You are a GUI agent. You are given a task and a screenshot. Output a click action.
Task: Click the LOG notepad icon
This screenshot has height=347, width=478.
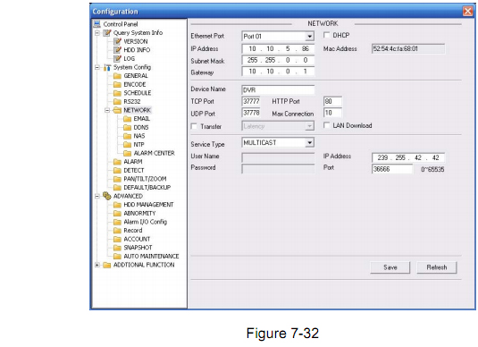pyautogui.click(x=117, y=58)
